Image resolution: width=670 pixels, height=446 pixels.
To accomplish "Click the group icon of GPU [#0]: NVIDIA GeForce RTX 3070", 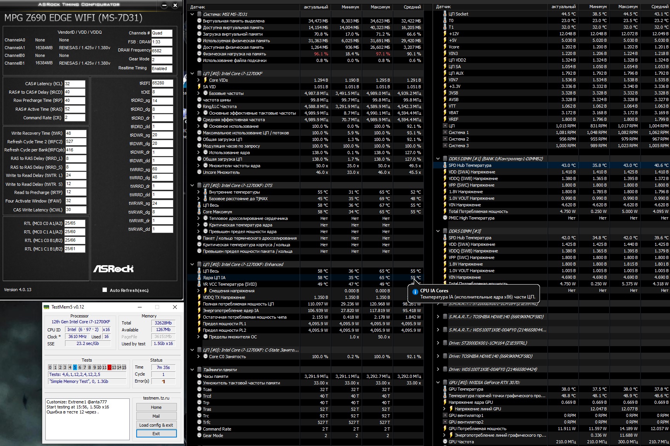I will pyautogui.click(x=445, y=383).
